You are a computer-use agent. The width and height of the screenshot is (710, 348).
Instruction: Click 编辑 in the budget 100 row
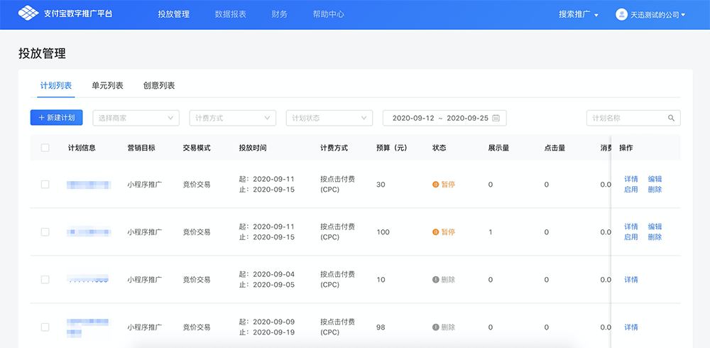[x=655, y=227]
